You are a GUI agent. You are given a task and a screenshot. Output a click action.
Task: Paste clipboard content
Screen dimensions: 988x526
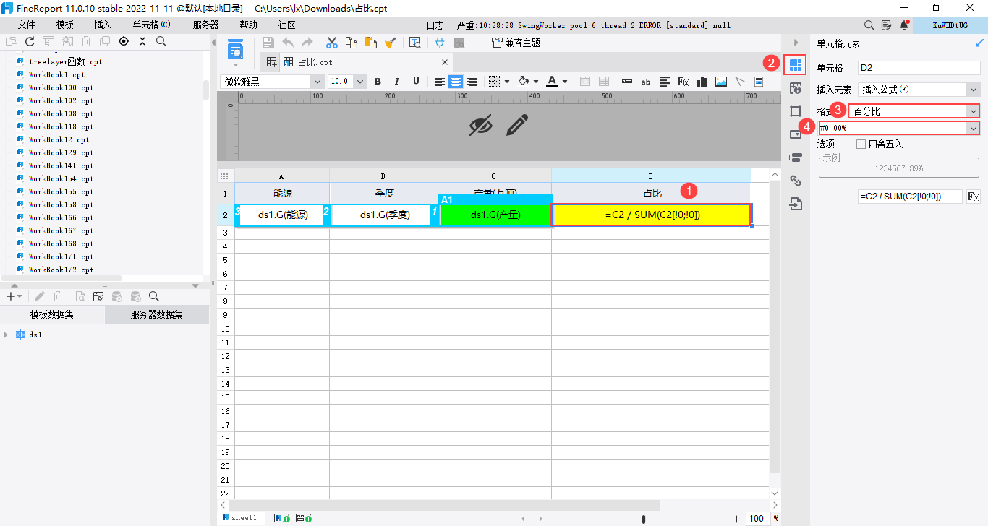tap(371, 43)
